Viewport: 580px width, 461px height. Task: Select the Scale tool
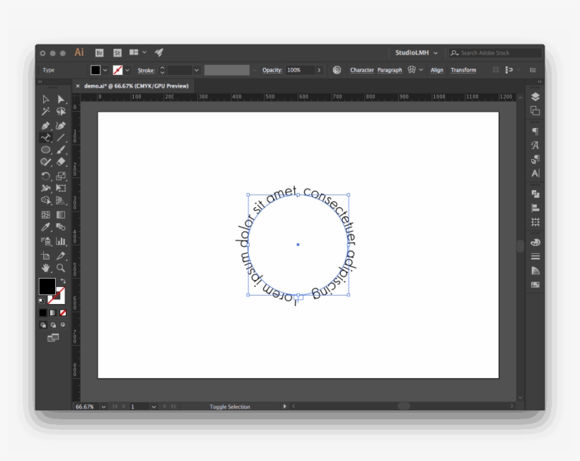point(61,176)
